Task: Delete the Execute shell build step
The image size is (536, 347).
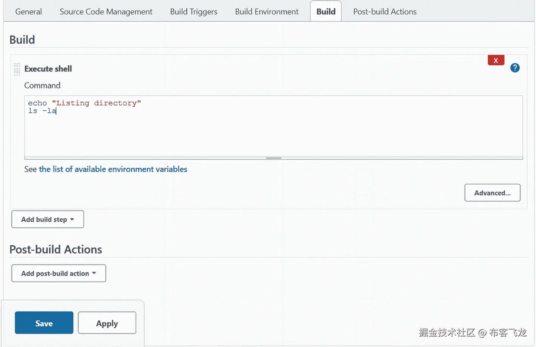Action: pos(496,61)
